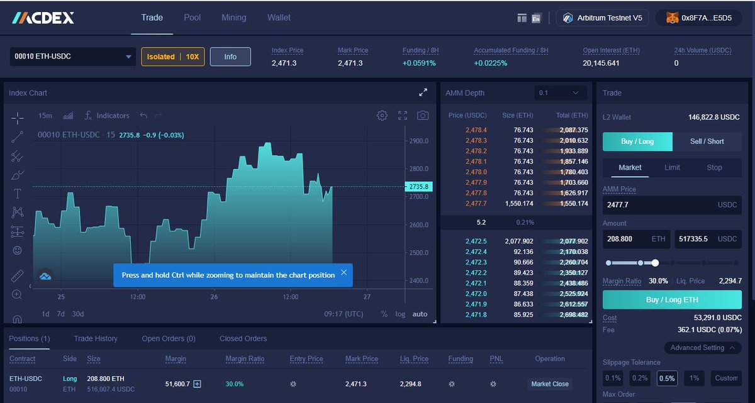Choose 1% slippage tolerance
Viewport: 755px width, 403px height.
694,378
